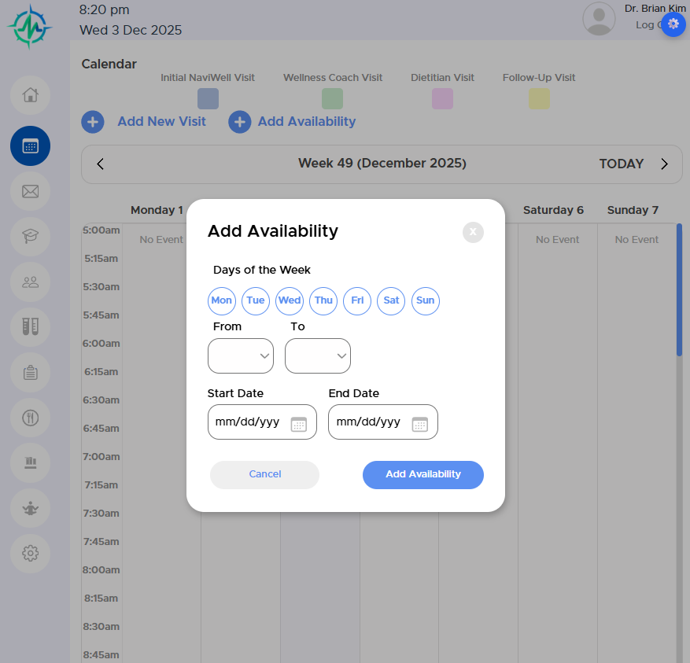Screen dimensions: 690x663
Task: Click the pink Dietitian Visit color swatch
Action: (x=442, y=99)
